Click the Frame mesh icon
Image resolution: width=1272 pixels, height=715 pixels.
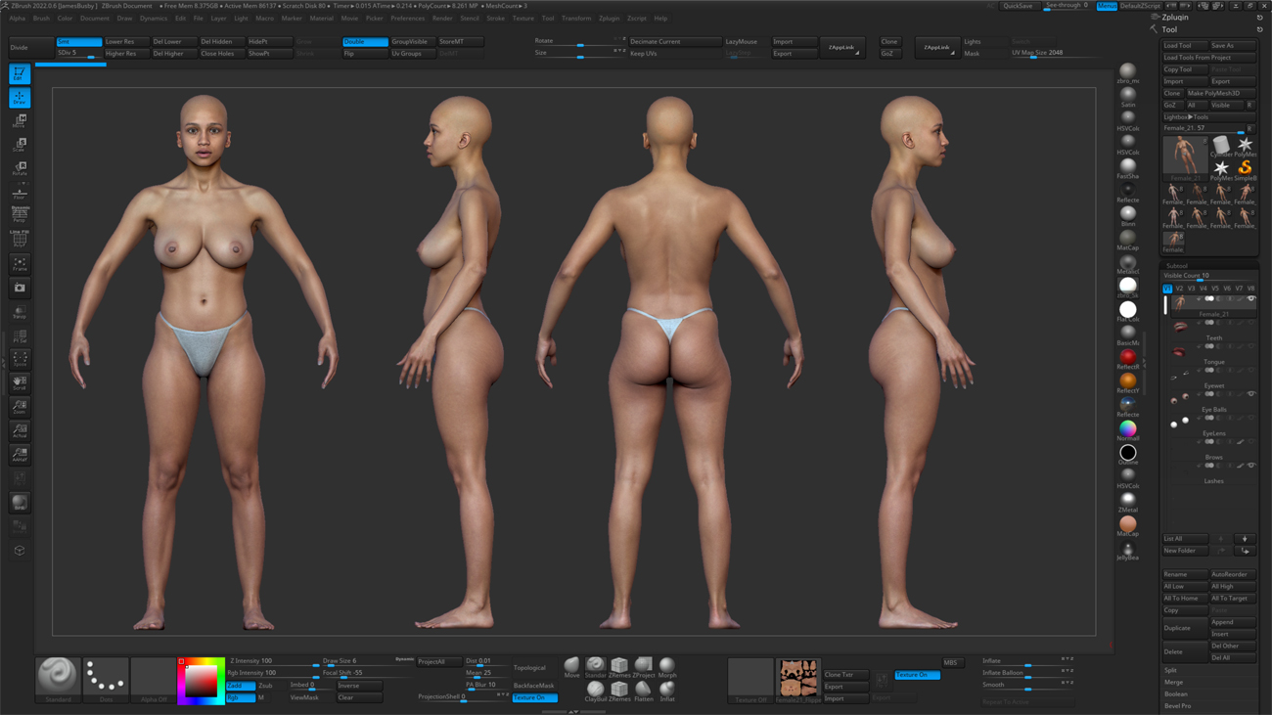tap(20, 264)
